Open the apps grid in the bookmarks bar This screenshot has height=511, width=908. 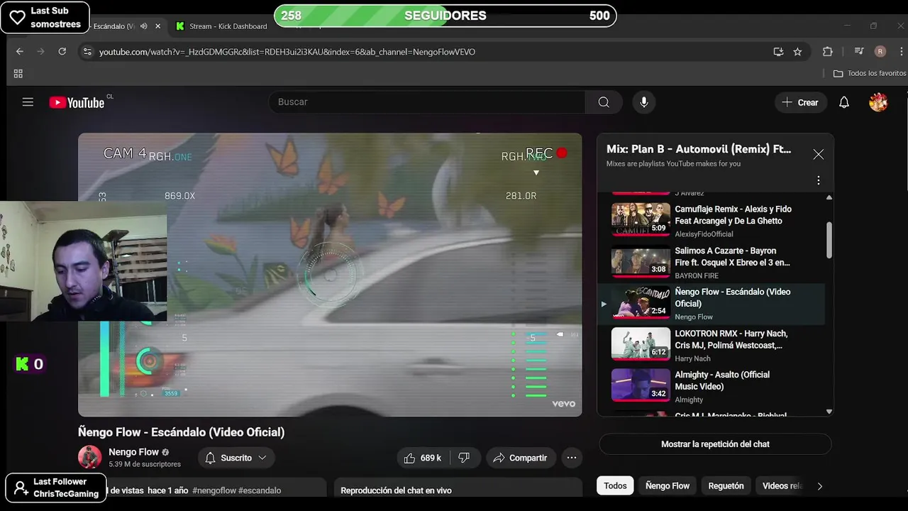point(18,73)
